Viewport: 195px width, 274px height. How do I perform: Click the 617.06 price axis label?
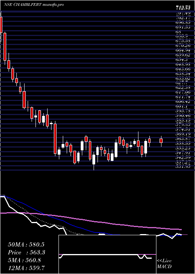[x=183, y=92]
